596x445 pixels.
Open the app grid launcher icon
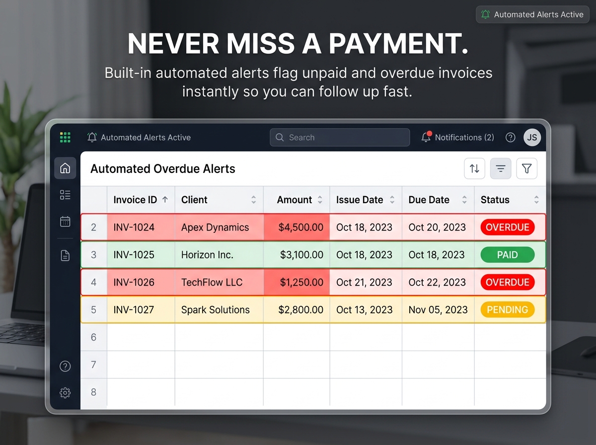(x=65, y=138)
